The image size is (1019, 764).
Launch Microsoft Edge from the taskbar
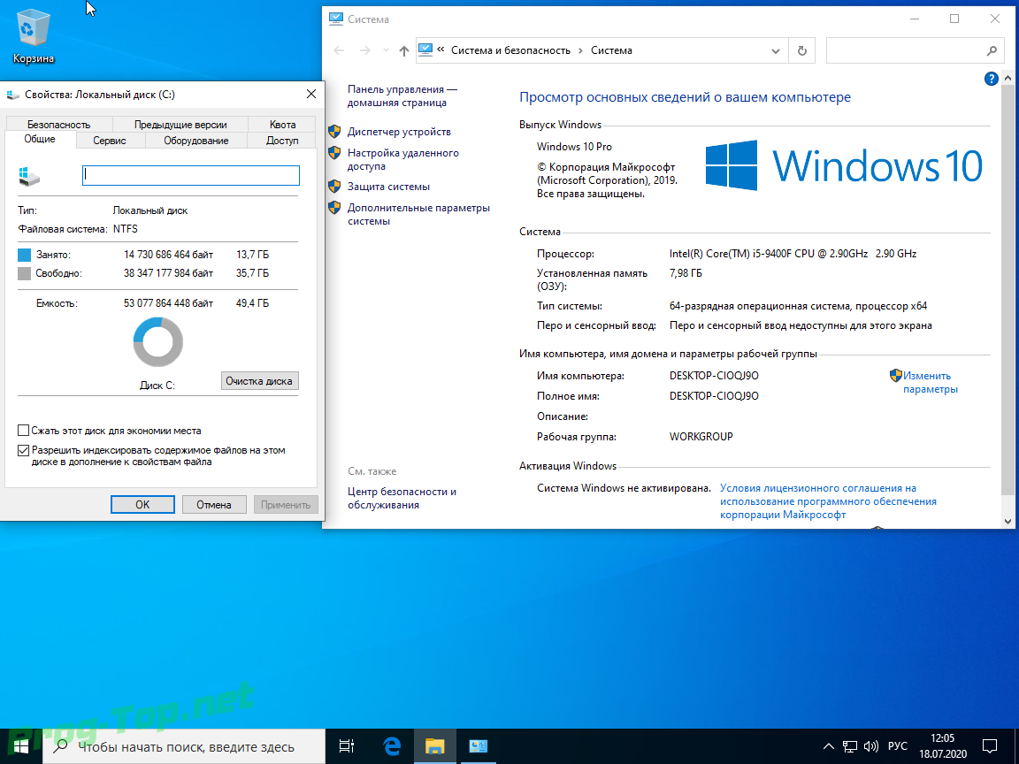point(392,745)
